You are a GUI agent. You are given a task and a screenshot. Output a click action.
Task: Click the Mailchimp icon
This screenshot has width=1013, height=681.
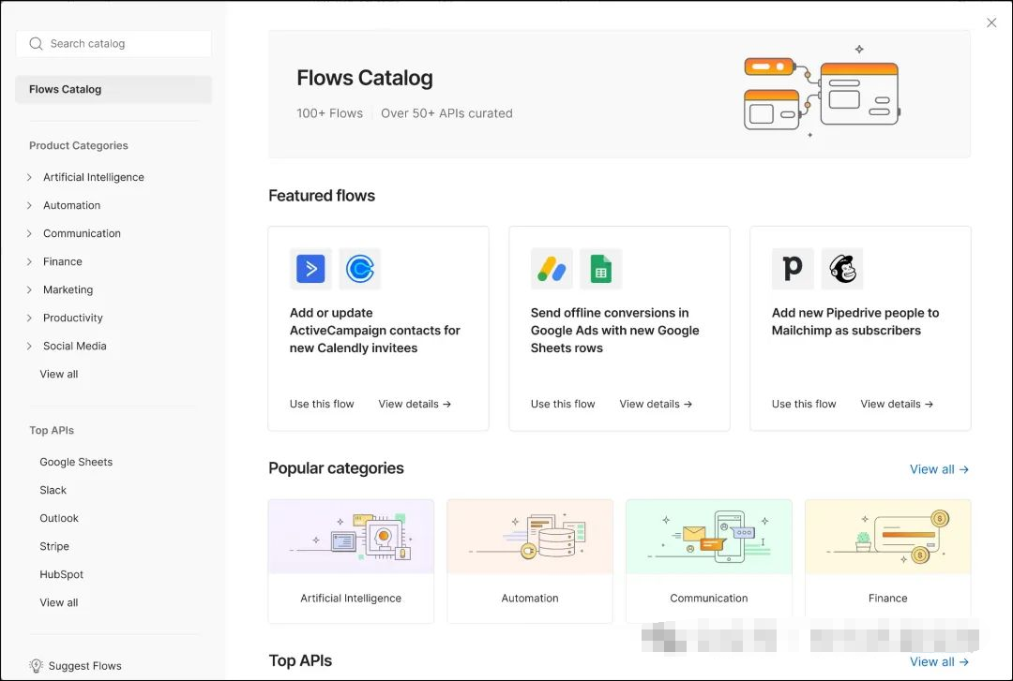tap(842, 269)
